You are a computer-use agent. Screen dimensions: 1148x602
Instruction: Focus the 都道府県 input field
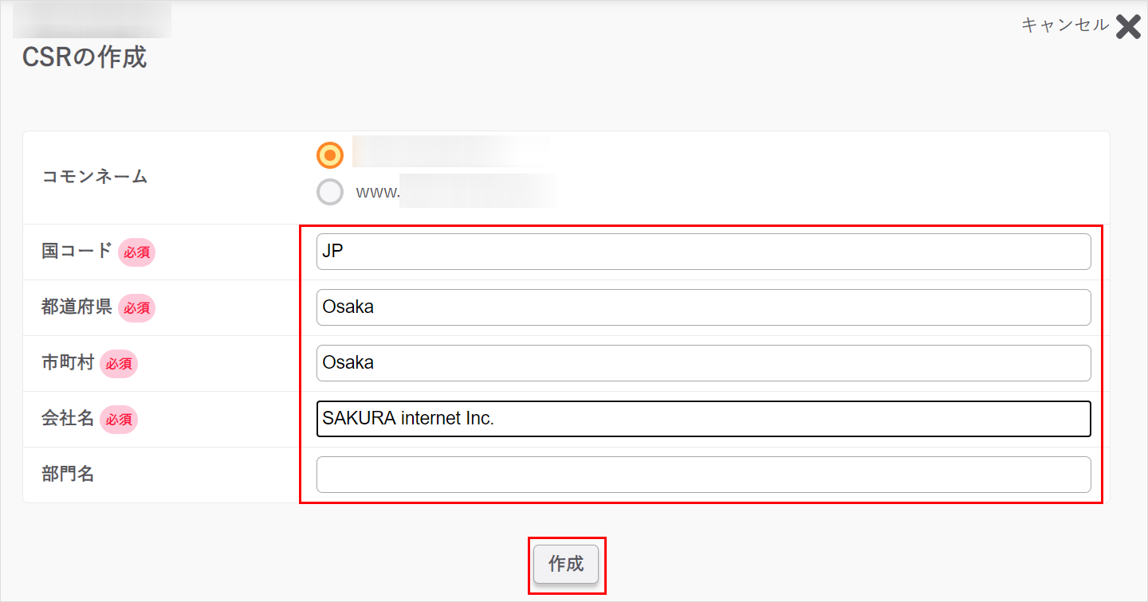tap(703, 307)
